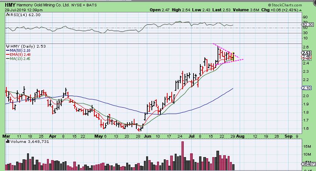Click the 15M volume axis label
The height and width of the screenshot is (171, 316).
pos(307,147)
